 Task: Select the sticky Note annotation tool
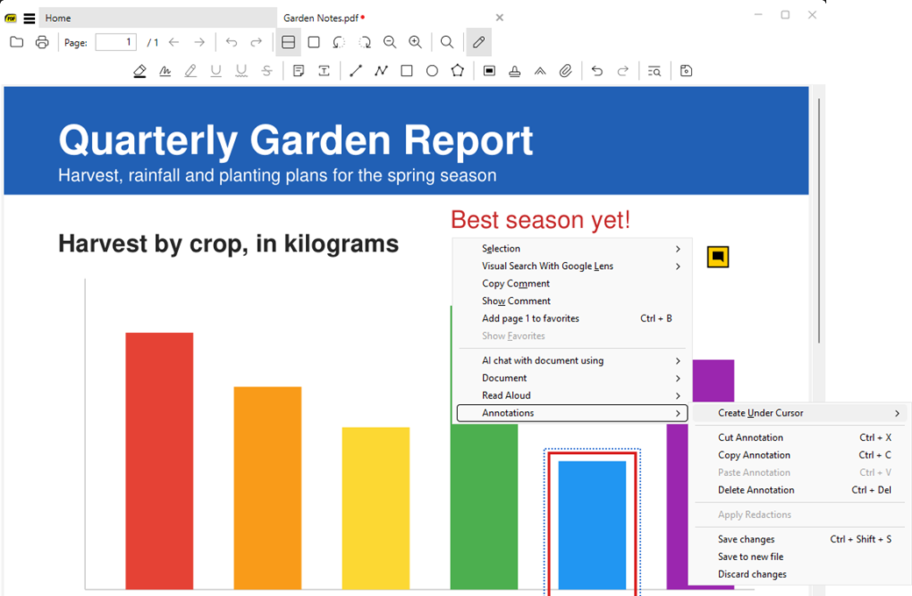click(x=298, y=71)
